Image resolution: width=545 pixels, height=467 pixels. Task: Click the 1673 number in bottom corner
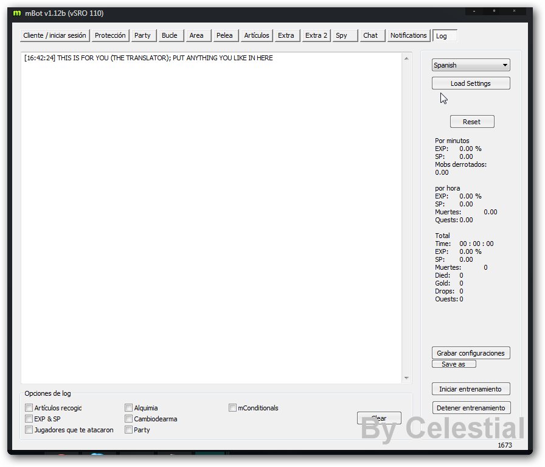pyautogui.click(x=505, y=445)
